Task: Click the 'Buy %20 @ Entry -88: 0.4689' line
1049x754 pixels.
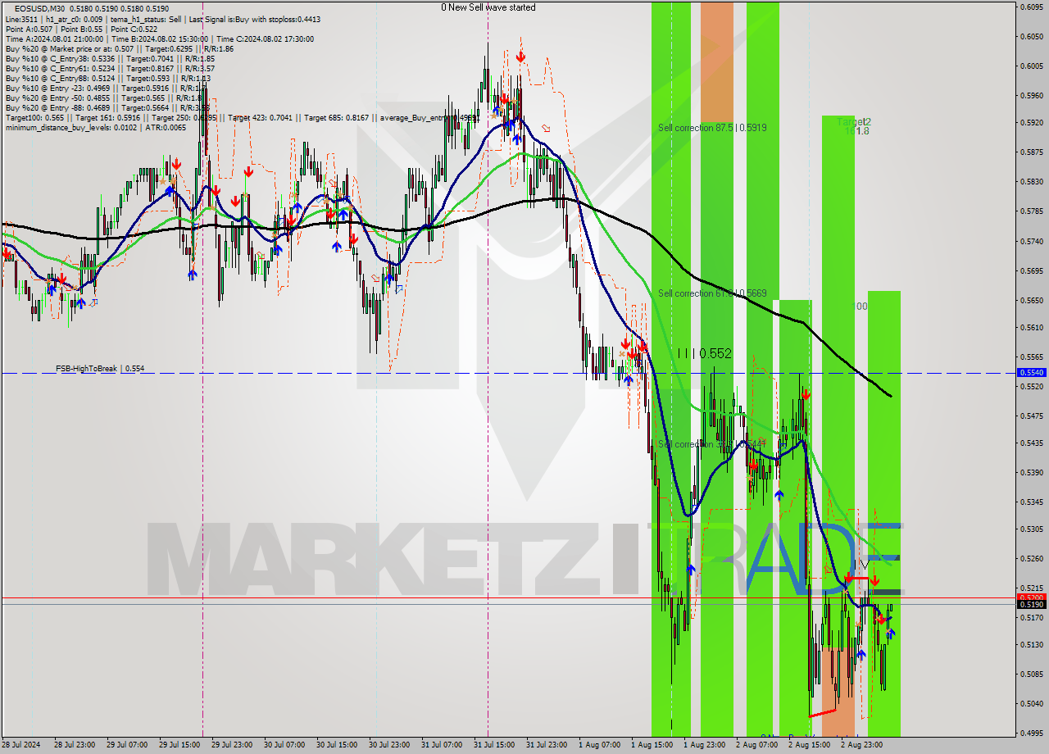Action: point(107,107)
